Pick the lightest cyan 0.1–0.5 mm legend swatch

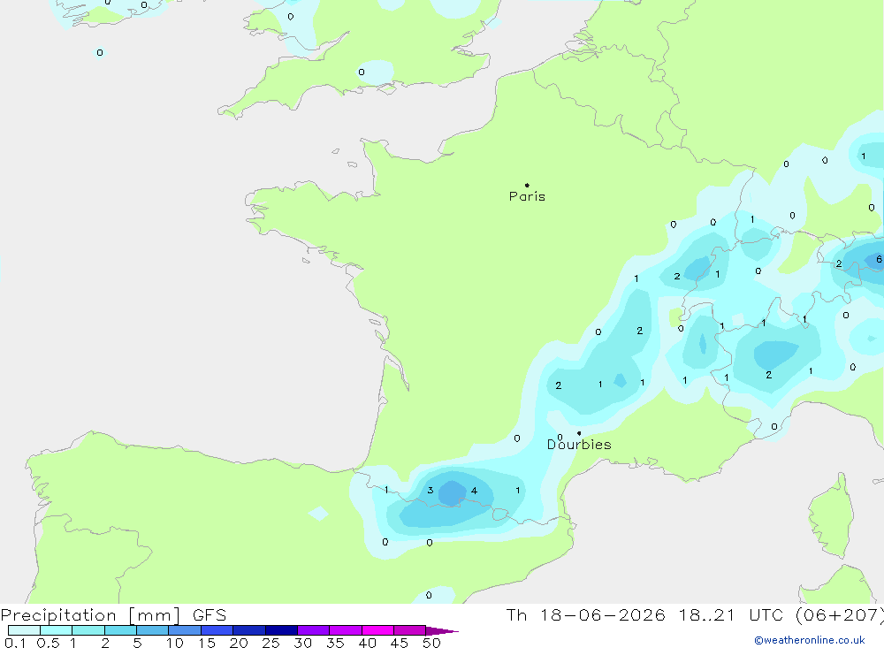[x=24, y=630]
